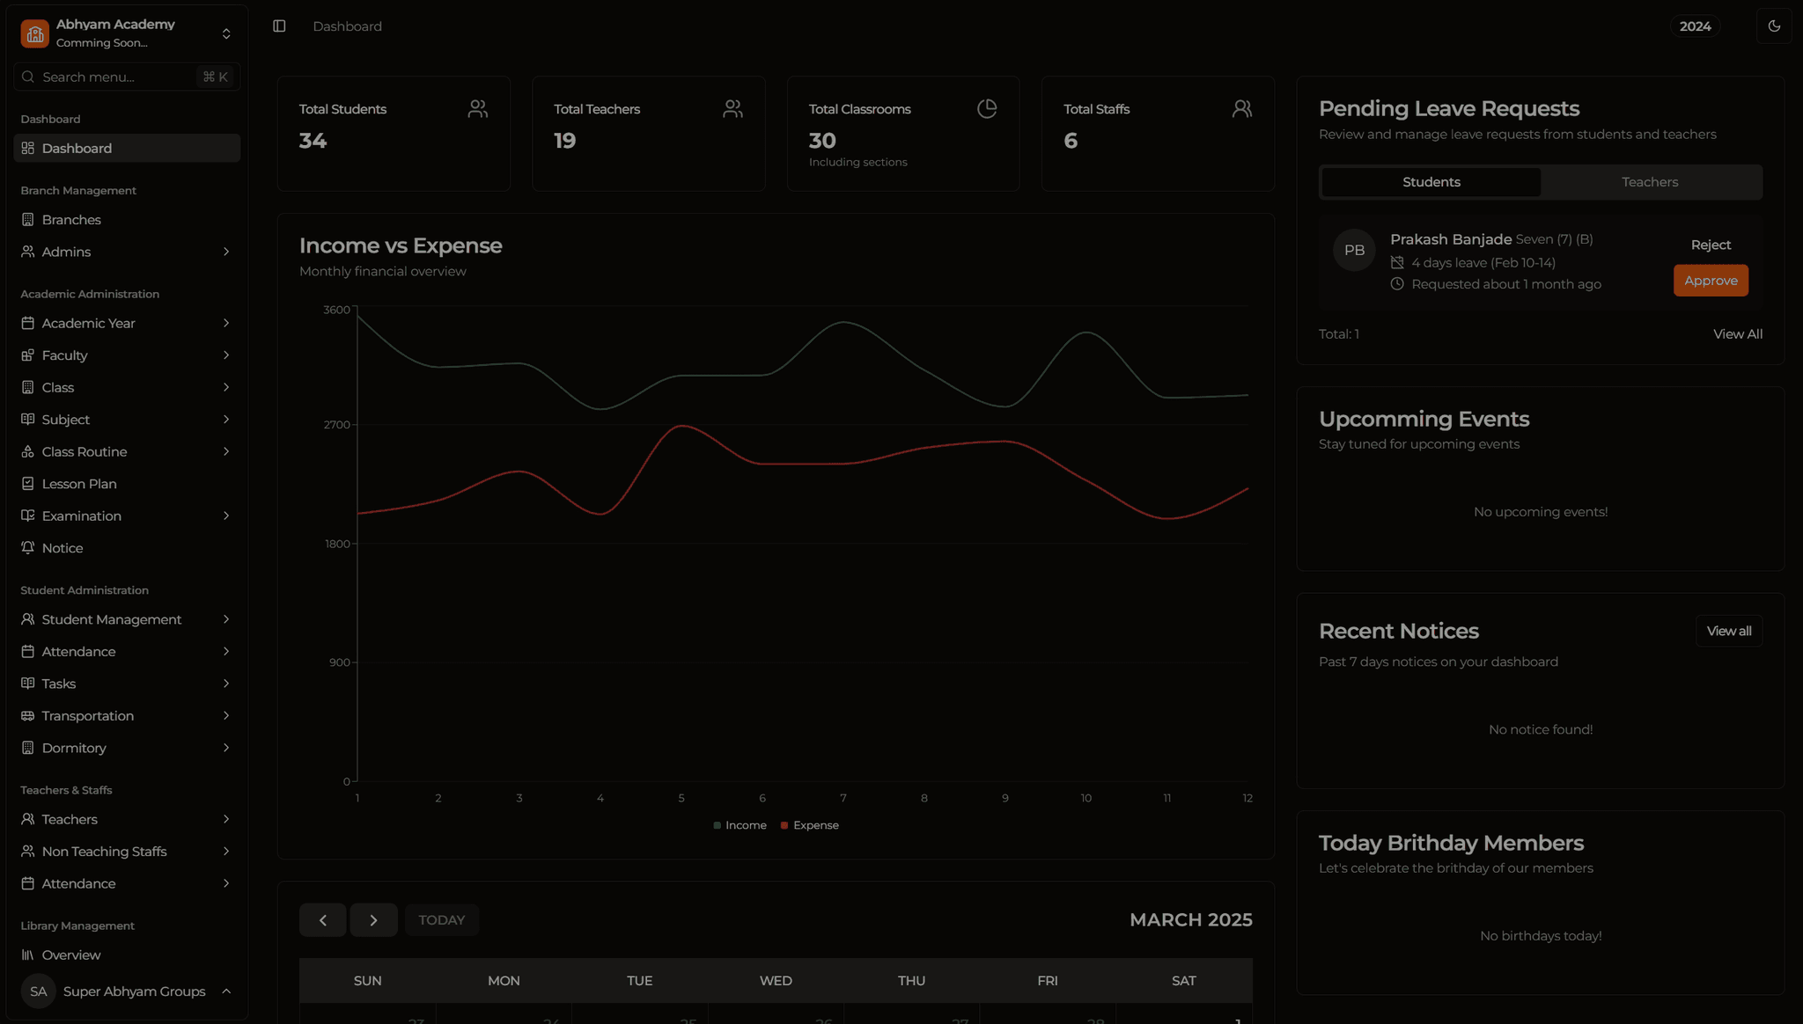Click the Branches building icon
1803x1024 pixels.
(28, 220)
